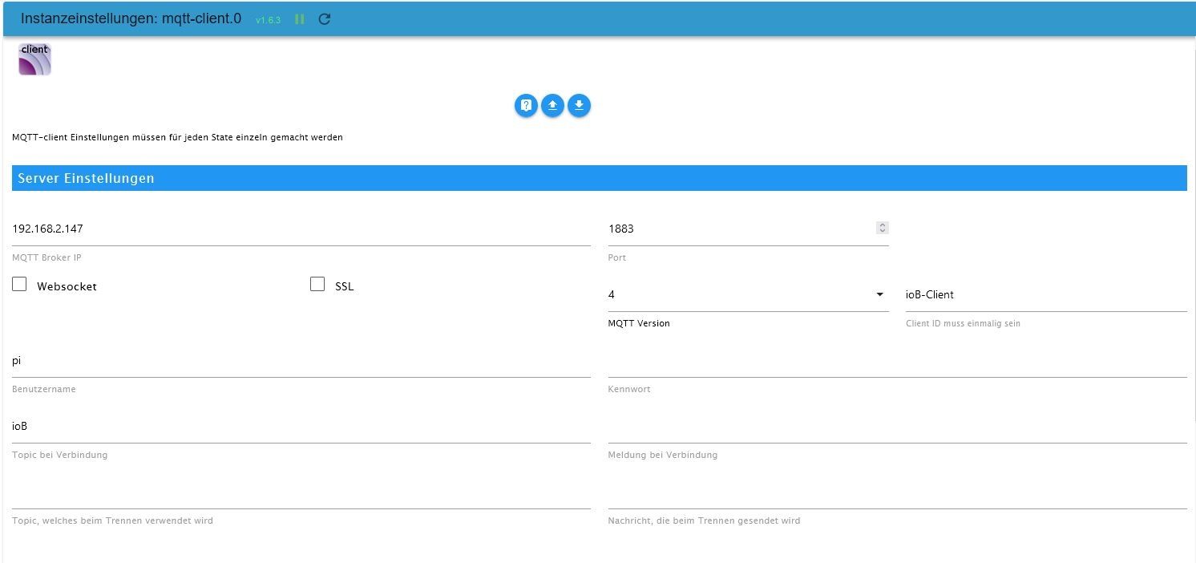The width and height of the screenshot is (1196, 563).
Task: Open the help button
Action: click(x=526, y=106)
